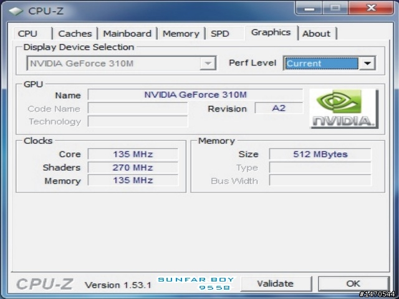Click the OK button

coord(353,284)
